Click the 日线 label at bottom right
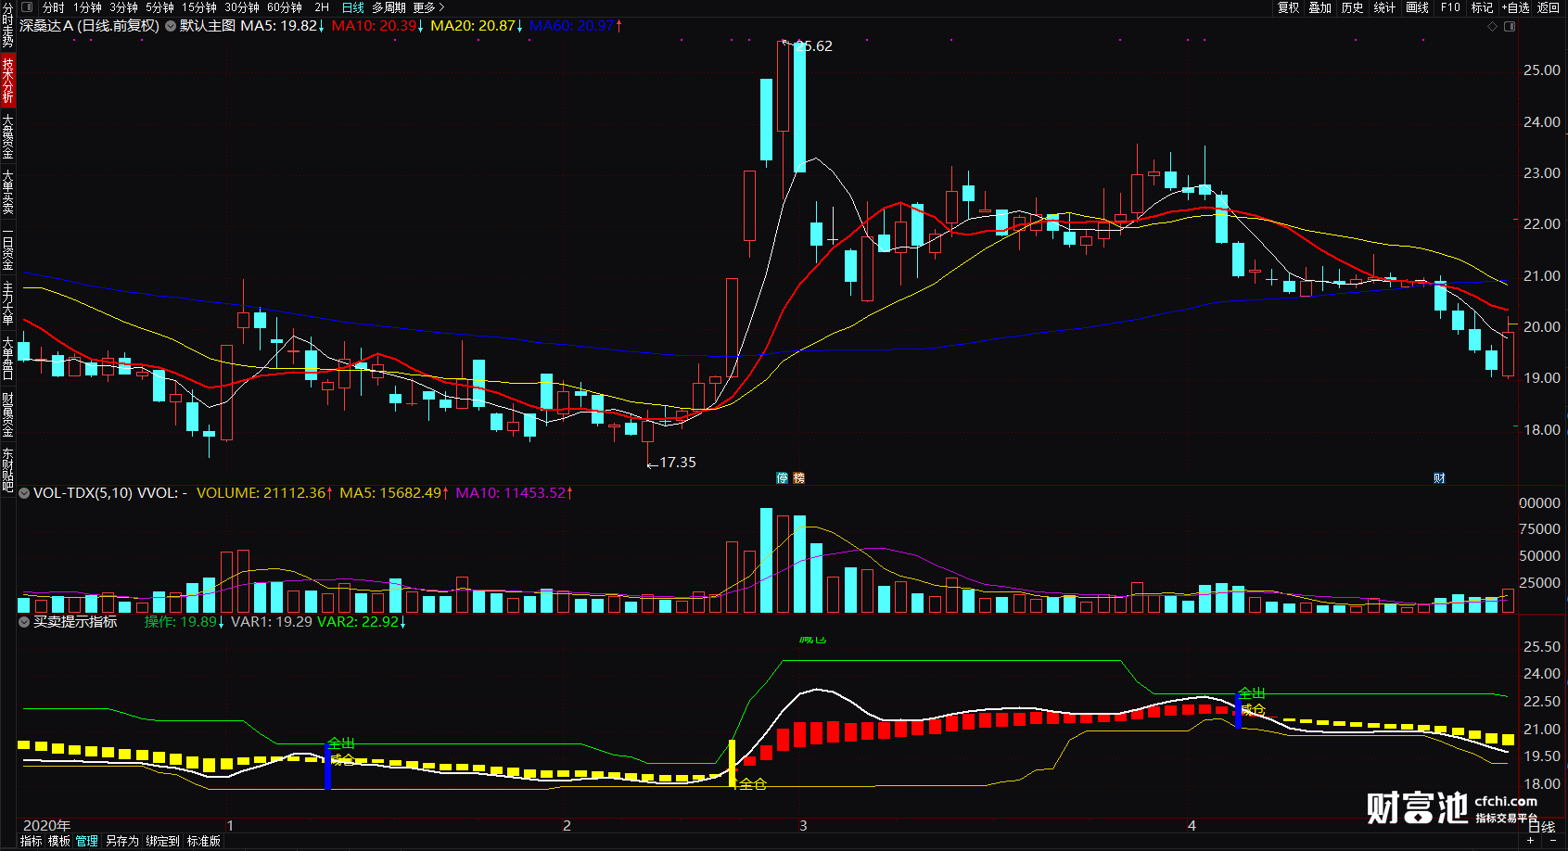1568x851 pixels. (1542, 827)
